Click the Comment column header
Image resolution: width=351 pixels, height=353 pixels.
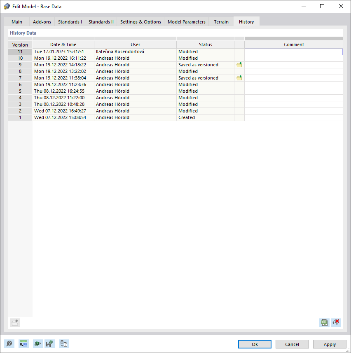(x=294, y=44)
